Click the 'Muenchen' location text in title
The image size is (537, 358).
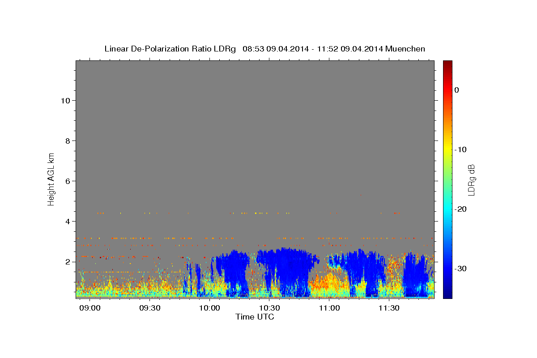click(405, 49)
